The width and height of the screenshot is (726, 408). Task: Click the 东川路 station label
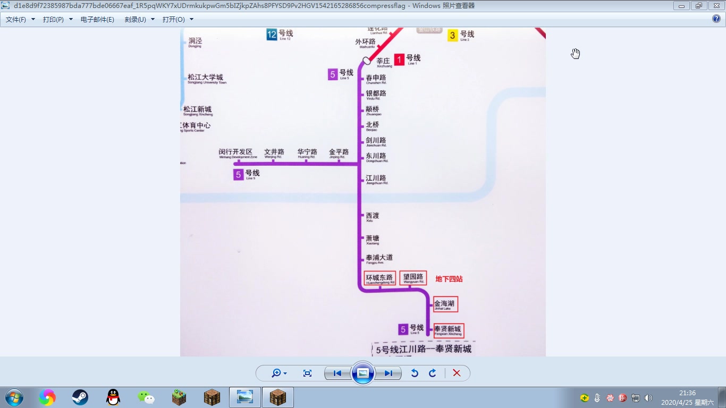point(376,157)
